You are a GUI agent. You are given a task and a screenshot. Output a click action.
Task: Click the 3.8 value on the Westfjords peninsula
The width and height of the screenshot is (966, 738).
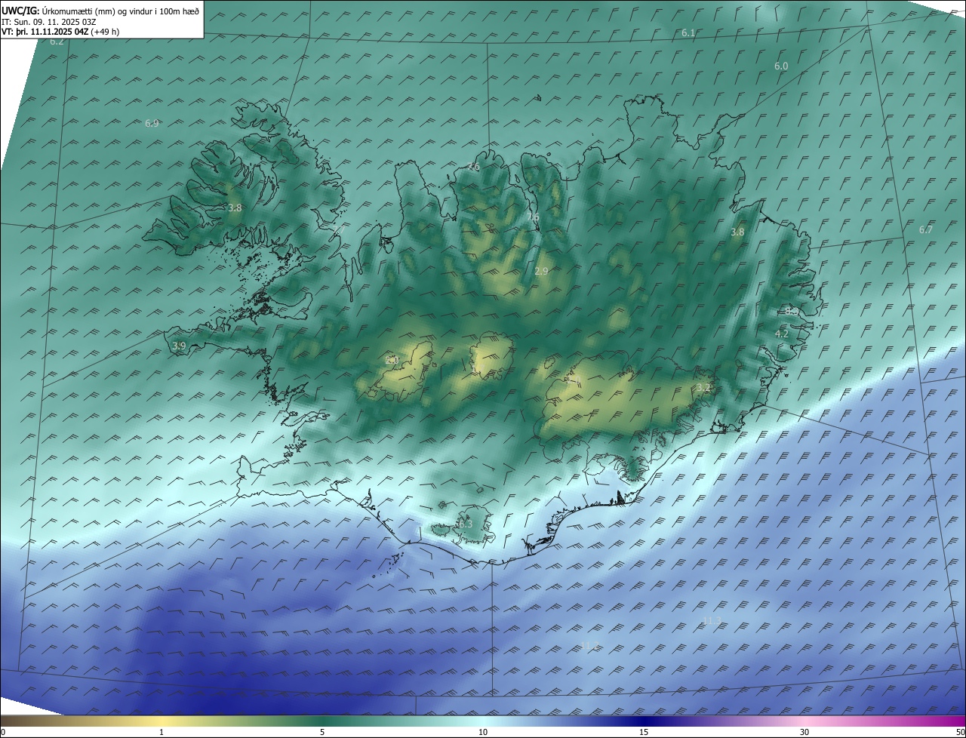pyautogui.click(x=235, y=208)
